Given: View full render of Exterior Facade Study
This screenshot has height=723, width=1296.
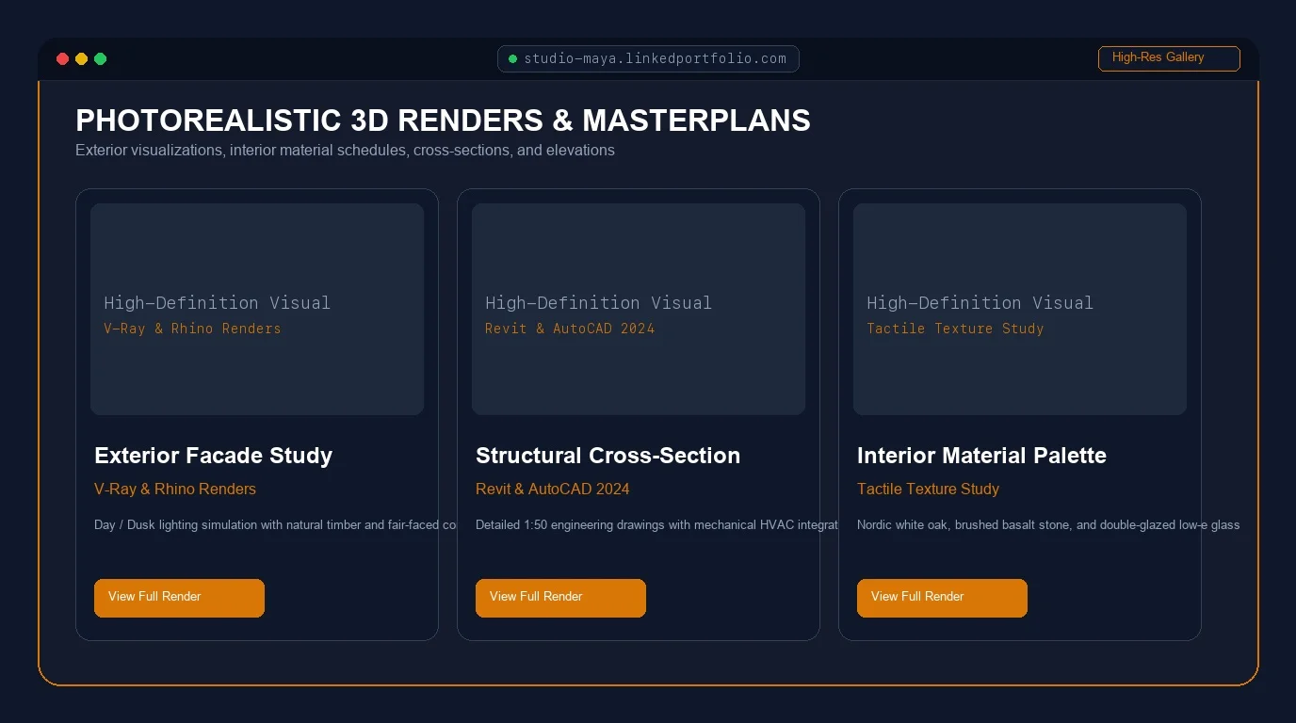Looking at the screenshot, I should [179, 598].
